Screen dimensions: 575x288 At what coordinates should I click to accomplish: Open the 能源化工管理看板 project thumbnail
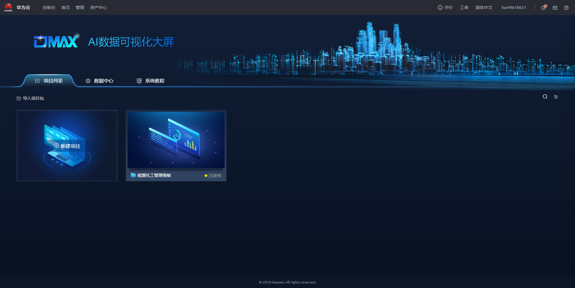176,140
